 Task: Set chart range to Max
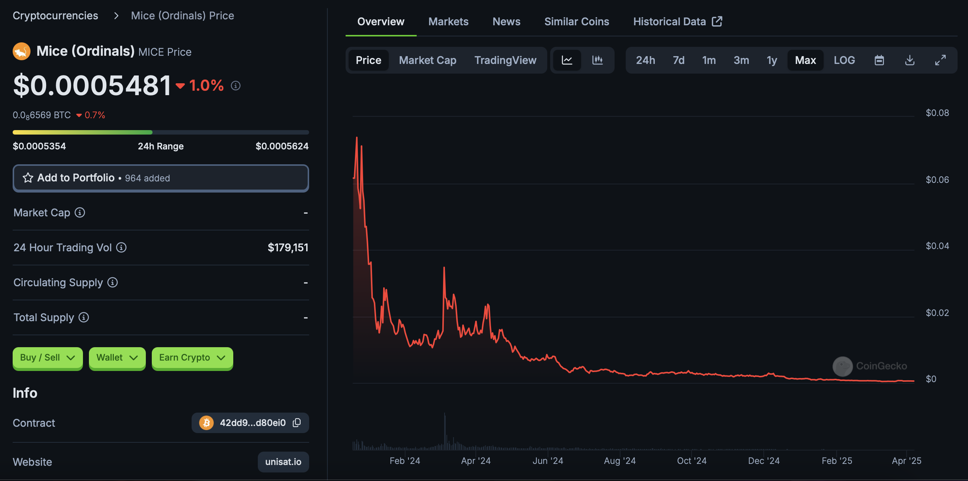click(805, 60)
